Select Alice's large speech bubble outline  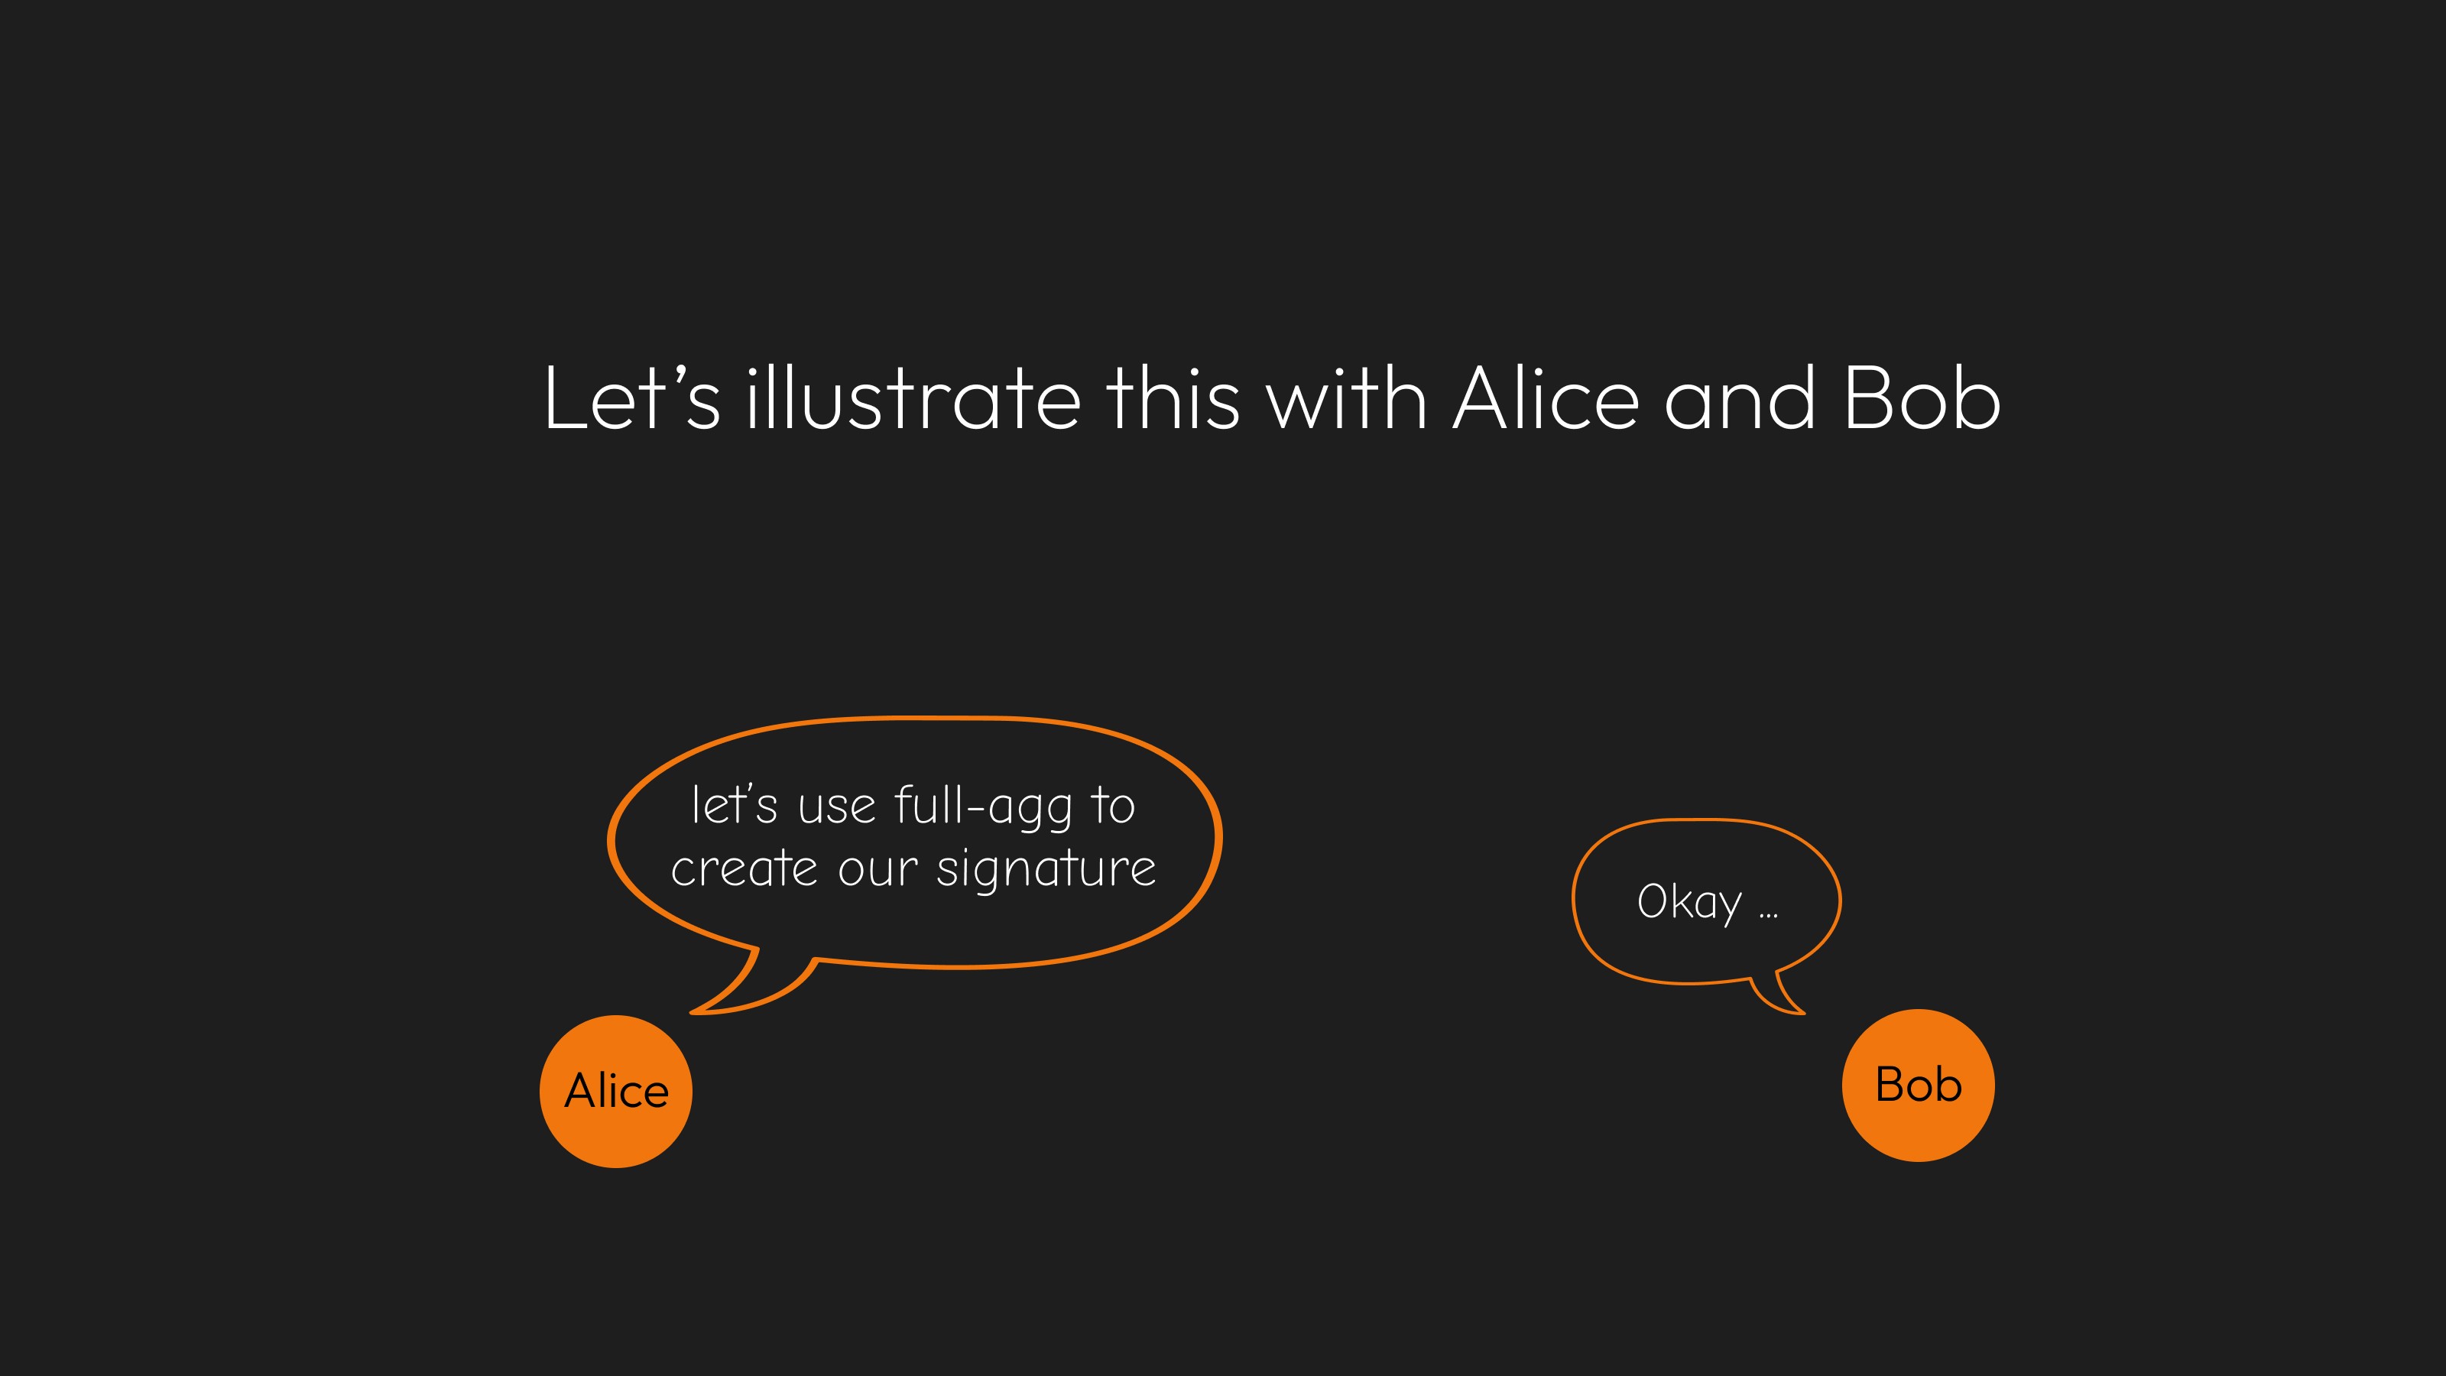point(913,865)
